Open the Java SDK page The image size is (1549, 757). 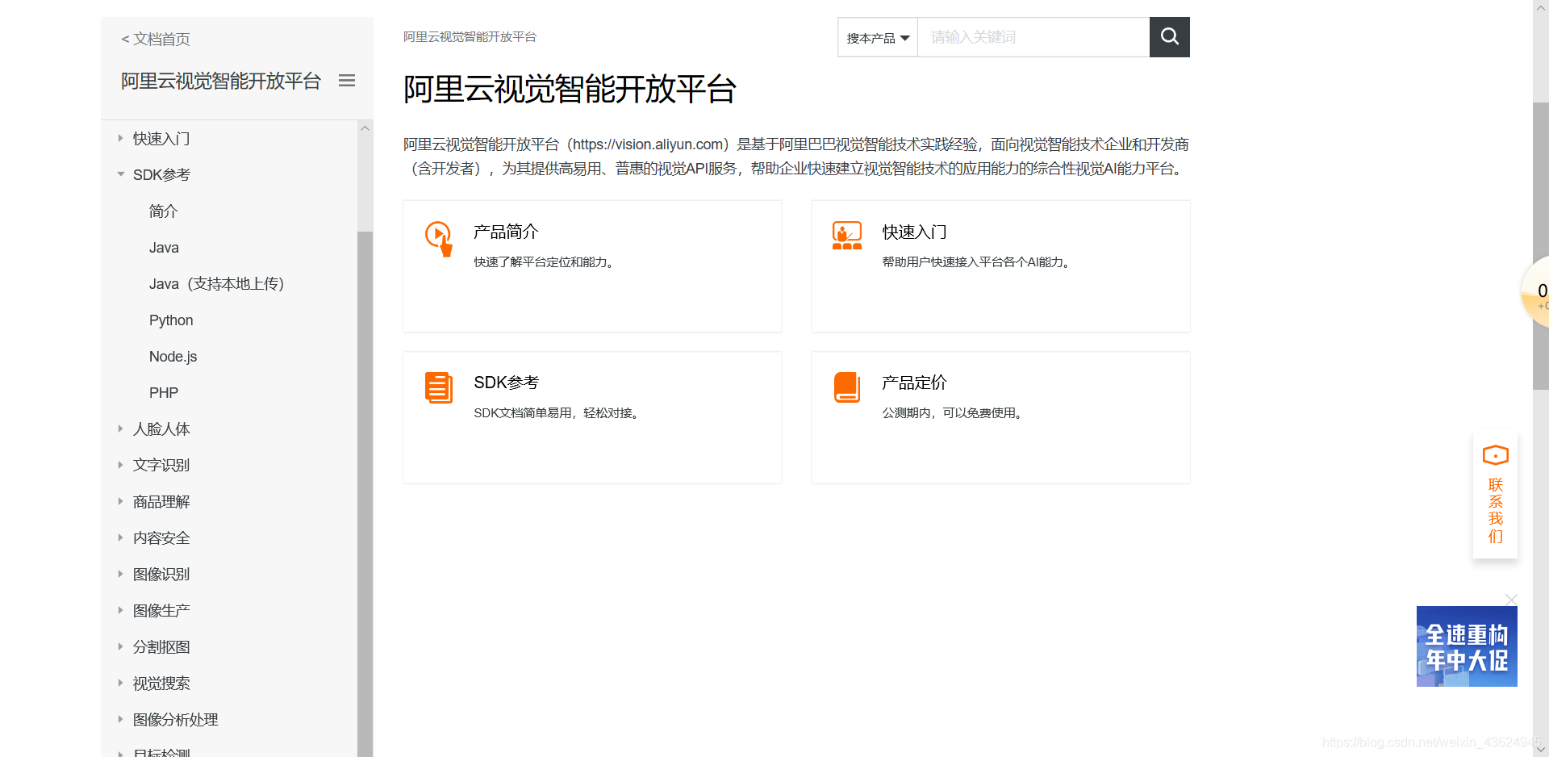(164, 248)
